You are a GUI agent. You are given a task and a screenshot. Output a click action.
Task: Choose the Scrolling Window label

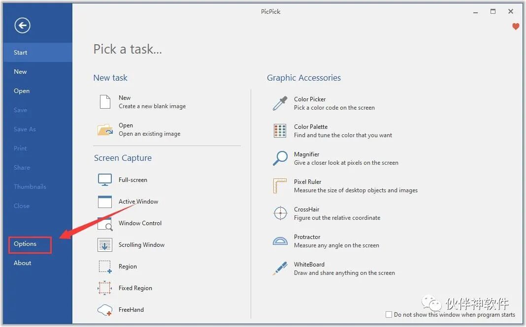(x=141, y=245)
